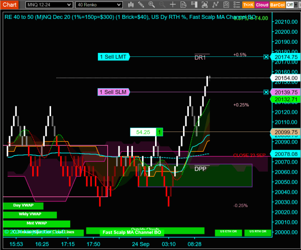Click the 20099.75 entry price marker

[x=286, y=132]
